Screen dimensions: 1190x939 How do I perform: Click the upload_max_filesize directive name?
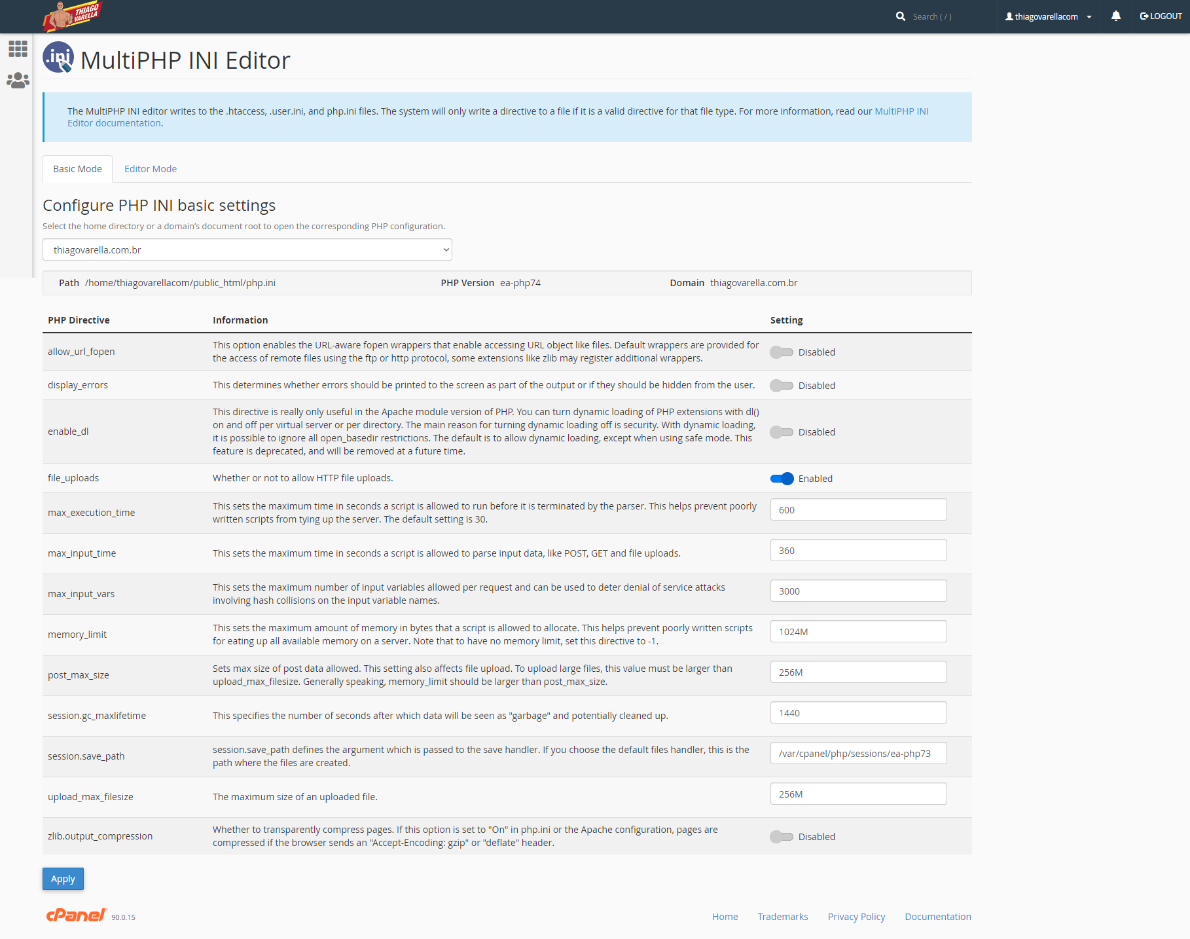90,797
